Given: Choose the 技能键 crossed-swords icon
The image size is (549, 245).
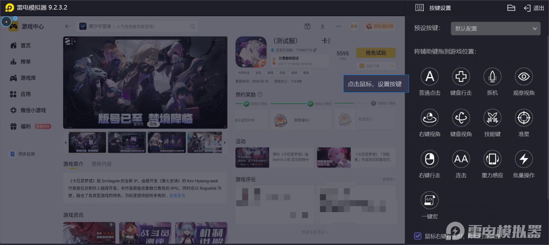Looking at the screenshot, I should [x=492, y=118].
